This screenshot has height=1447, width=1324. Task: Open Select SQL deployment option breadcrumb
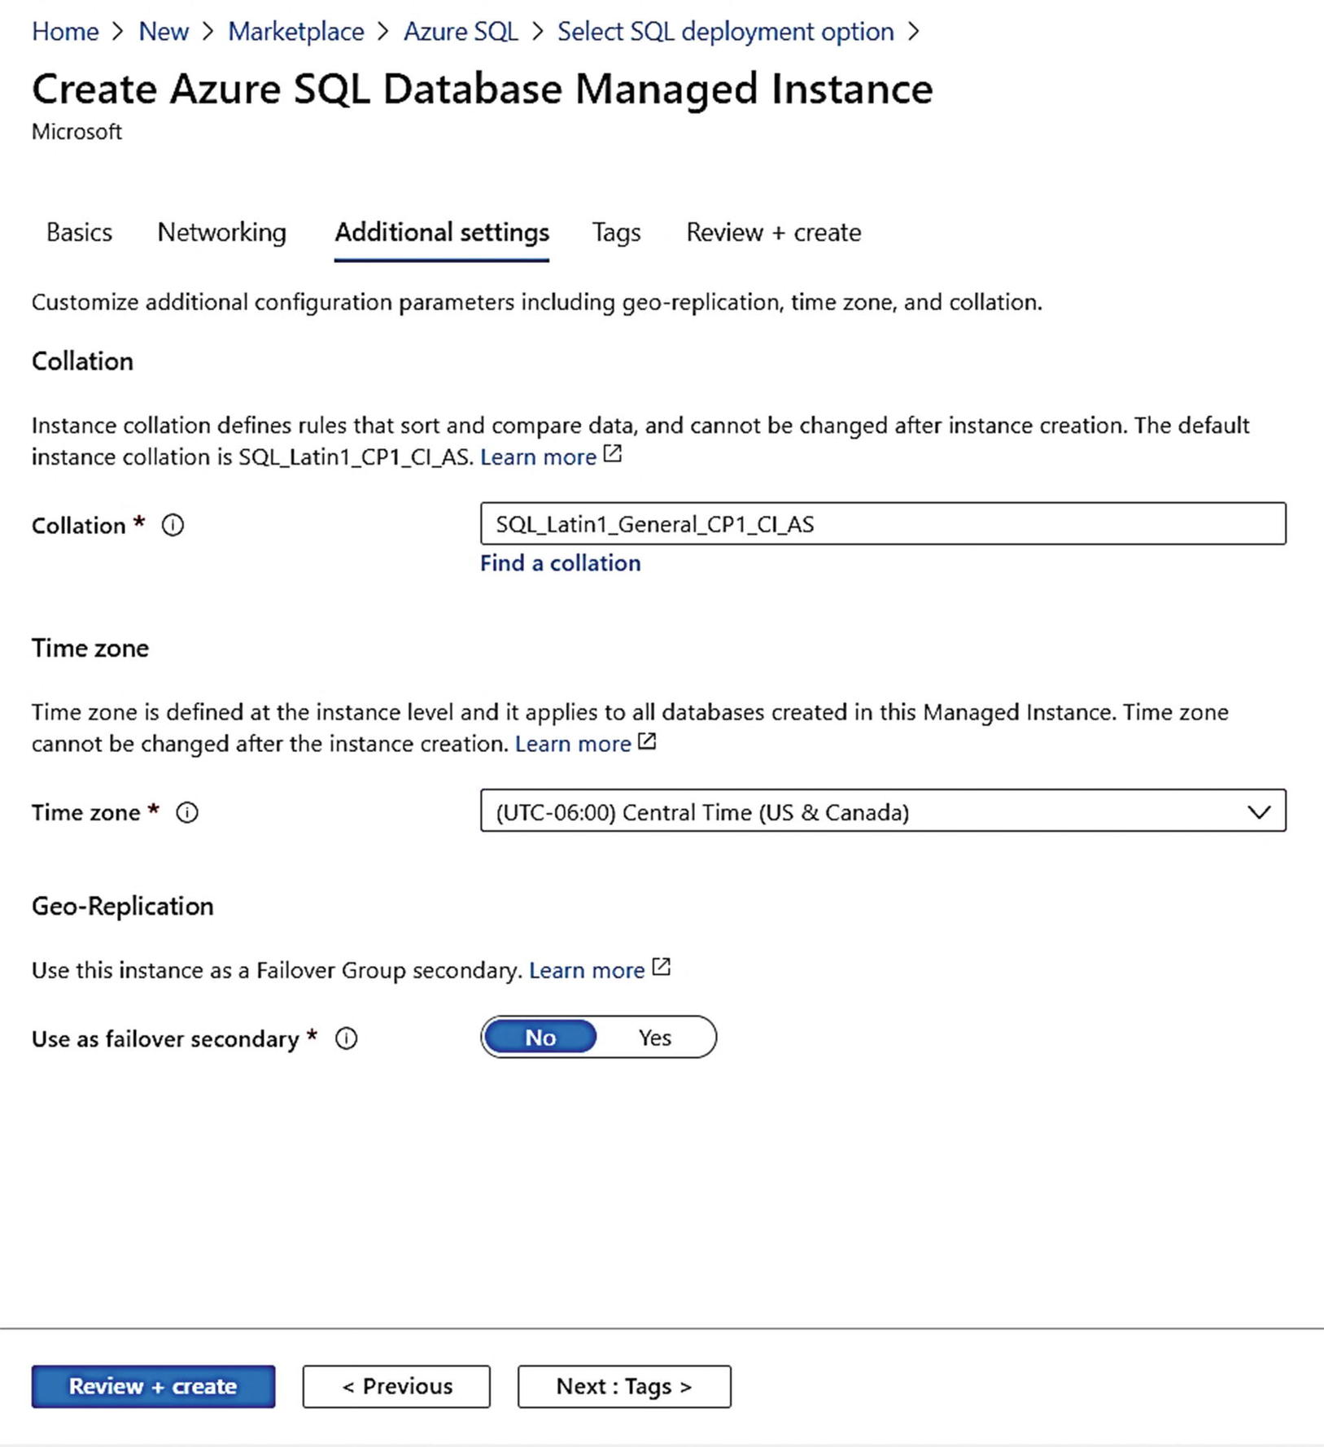725,32
